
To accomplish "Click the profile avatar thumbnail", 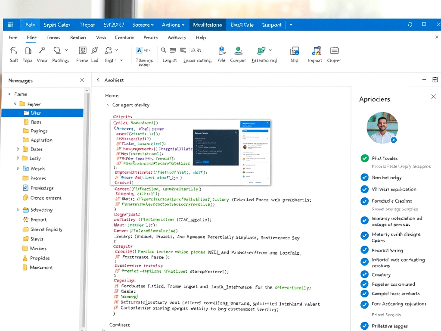I will 382,128.
